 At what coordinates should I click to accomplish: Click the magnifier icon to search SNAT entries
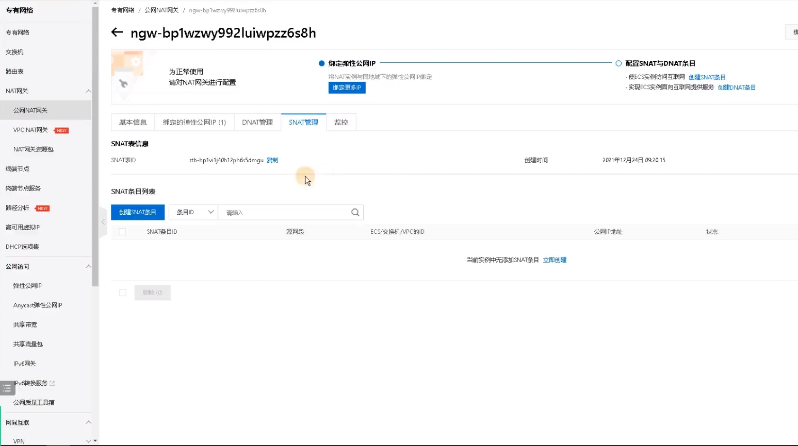[355, 212]
